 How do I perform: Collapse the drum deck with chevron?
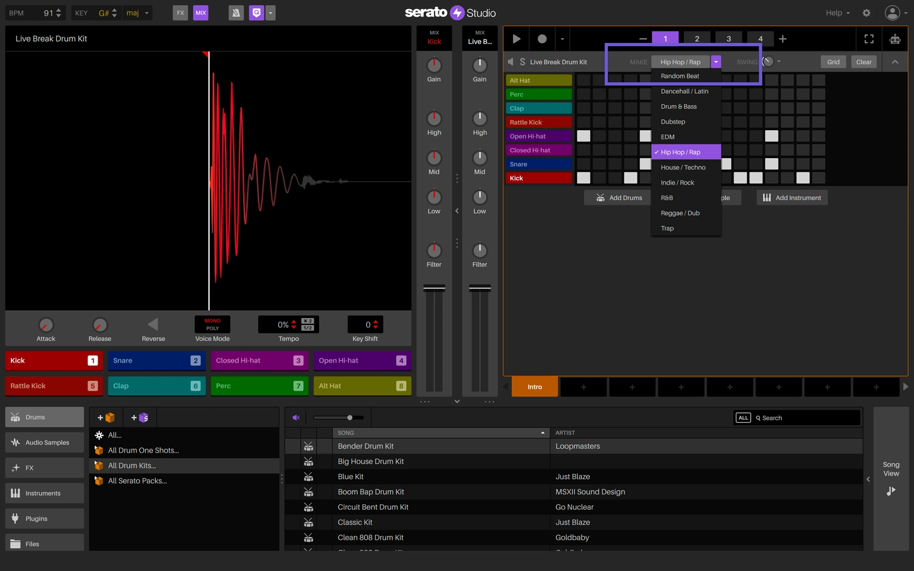[x=895, y=62]
